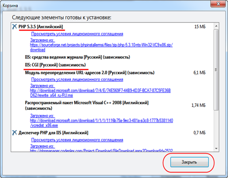Select 'PHP 5.3.5 [Английский]' entry
Image resolution: width=228 pixels, height=178 pixels.
41,27
